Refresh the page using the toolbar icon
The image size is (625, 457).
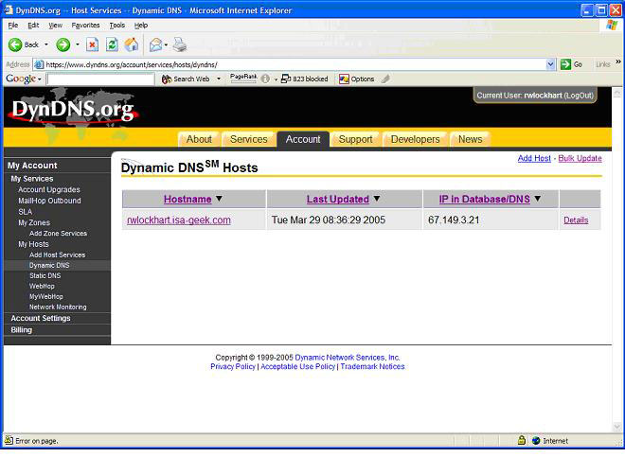[112, 44]
